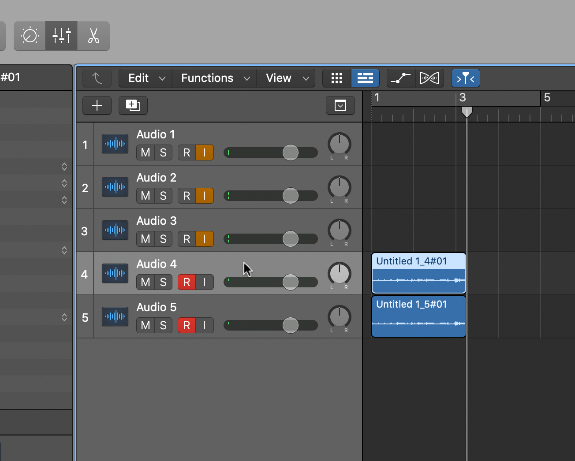Record-enable the Audio 1 track
575x461 pixels.
[187, 152]
